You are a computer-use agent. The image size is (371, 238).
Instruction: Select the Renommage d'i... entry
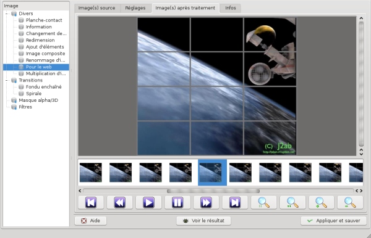coord(45,60)
